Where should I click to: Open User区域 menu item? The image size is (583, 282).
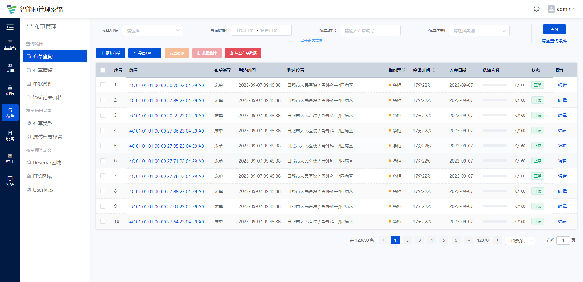click(55, 190)
